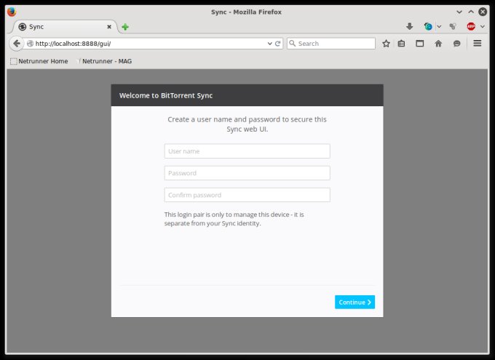Open the Netrunner - MAG bookmark
The image size is (495, 360).
tap(105, 61)
